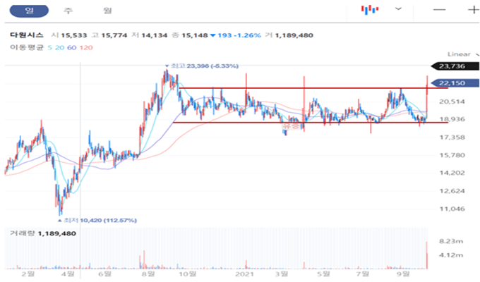
Task: Click the 거 1,189,480 volume value in header
Action: click(289, 35)
